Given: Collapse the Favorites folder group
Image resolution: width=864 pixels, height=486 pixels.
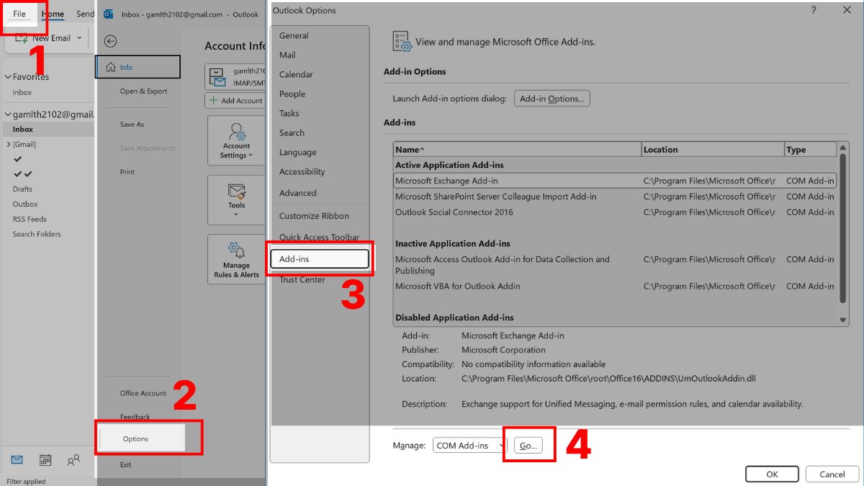Looking at the screenshot, I should (7, 77).
